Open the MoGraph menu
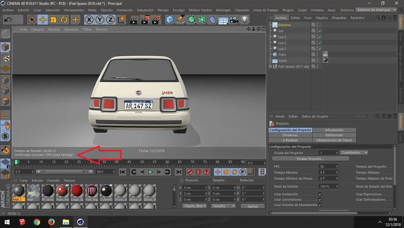This screenshot has height=228, width=404. point(223,10)
